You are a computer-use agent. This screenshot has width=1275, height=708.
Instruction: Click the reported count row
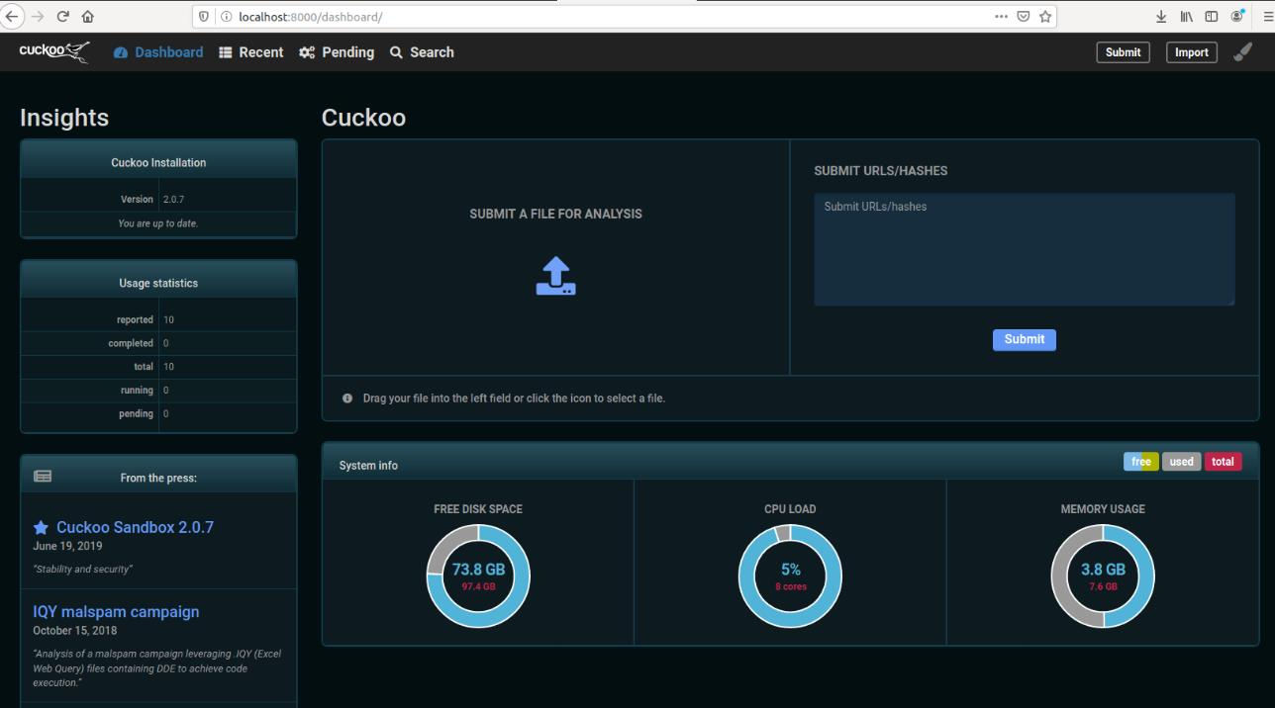158,319
